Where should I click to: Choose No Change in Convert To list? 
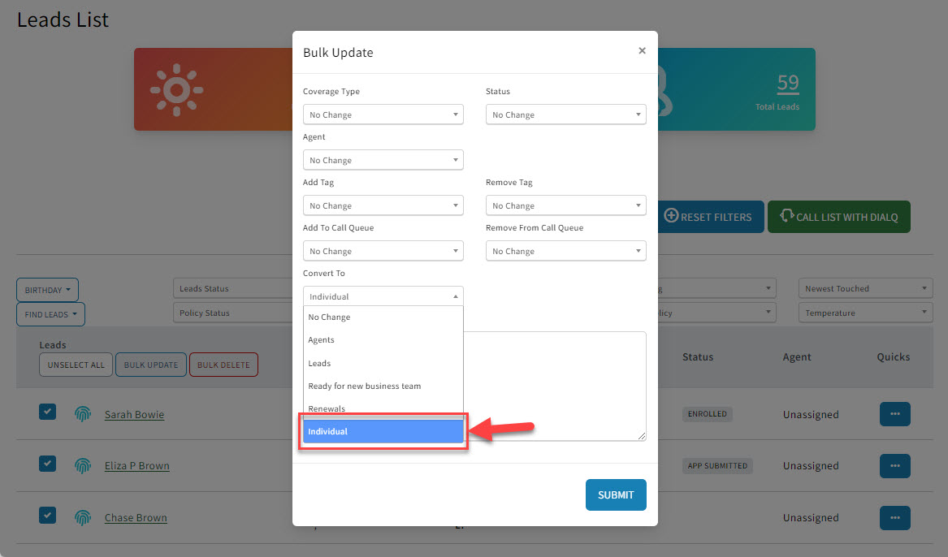pos(383,317)
